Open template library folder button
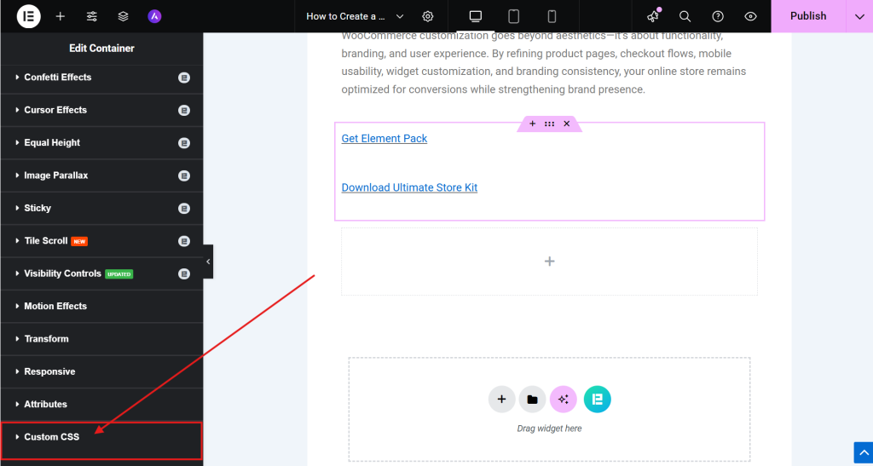The height and width of the screenshot is (466, 873). point(532,400)
